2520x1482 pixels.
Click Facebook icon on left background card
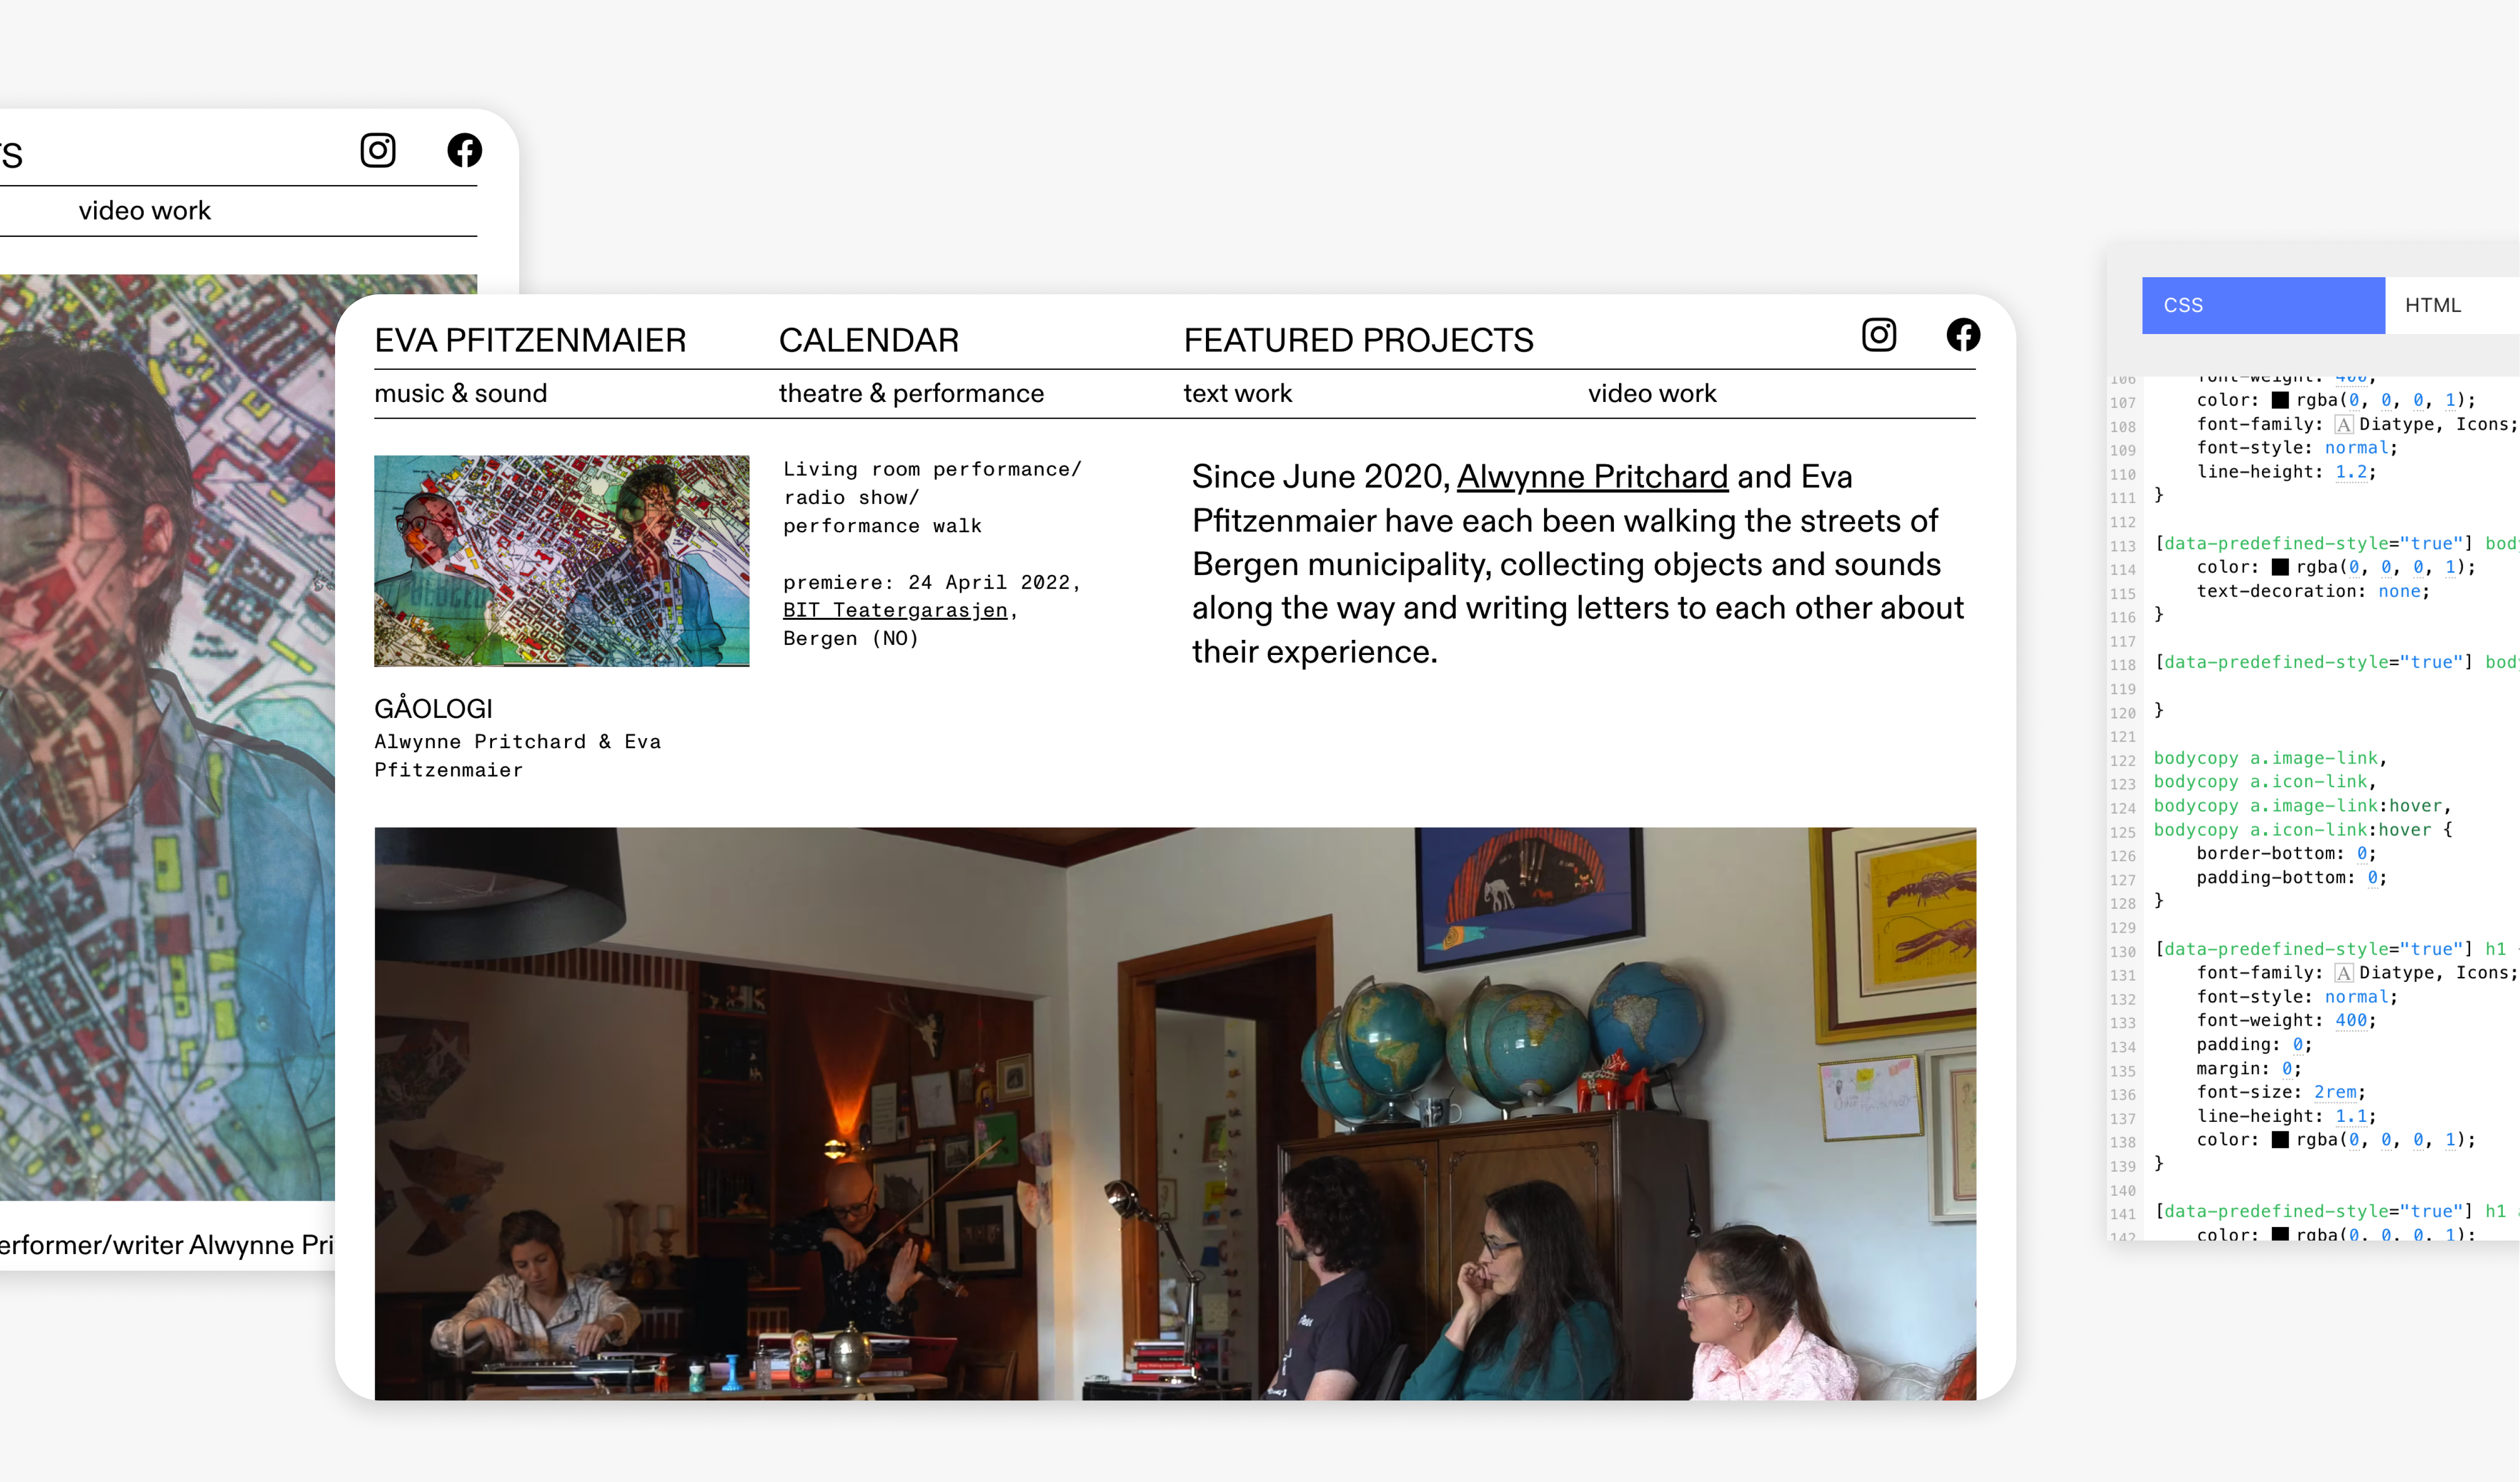pyautogui.click(x=464, y=150)
